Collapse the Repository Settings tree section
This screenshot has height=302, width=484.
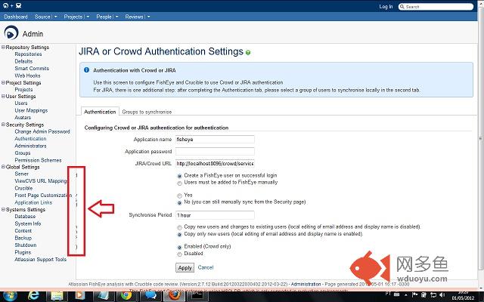(3, 47)
